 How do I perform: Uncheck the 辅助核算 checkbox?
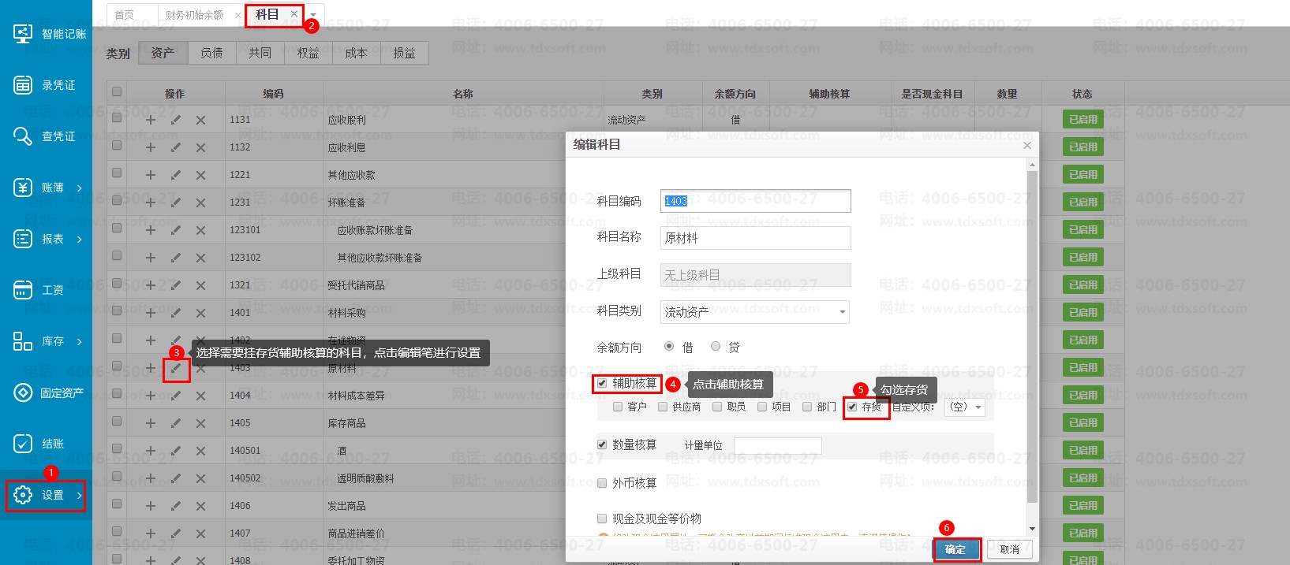tap(602, 384)
